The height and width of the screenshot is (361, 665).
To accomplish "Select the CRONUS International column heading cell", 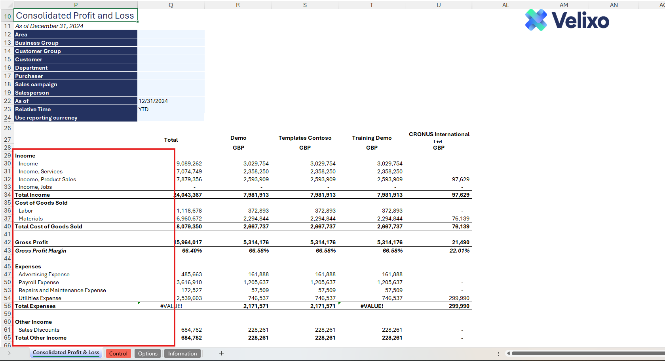I will 439,137.
